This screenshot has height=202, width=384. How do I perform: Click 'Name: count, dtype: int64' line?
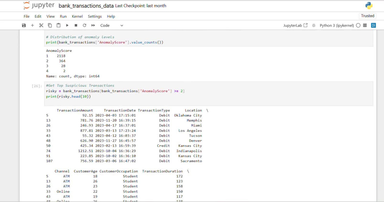pyautogui.click(x=73, y=76)
